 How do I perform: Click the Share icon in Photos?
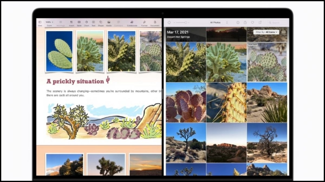[245, 23]
